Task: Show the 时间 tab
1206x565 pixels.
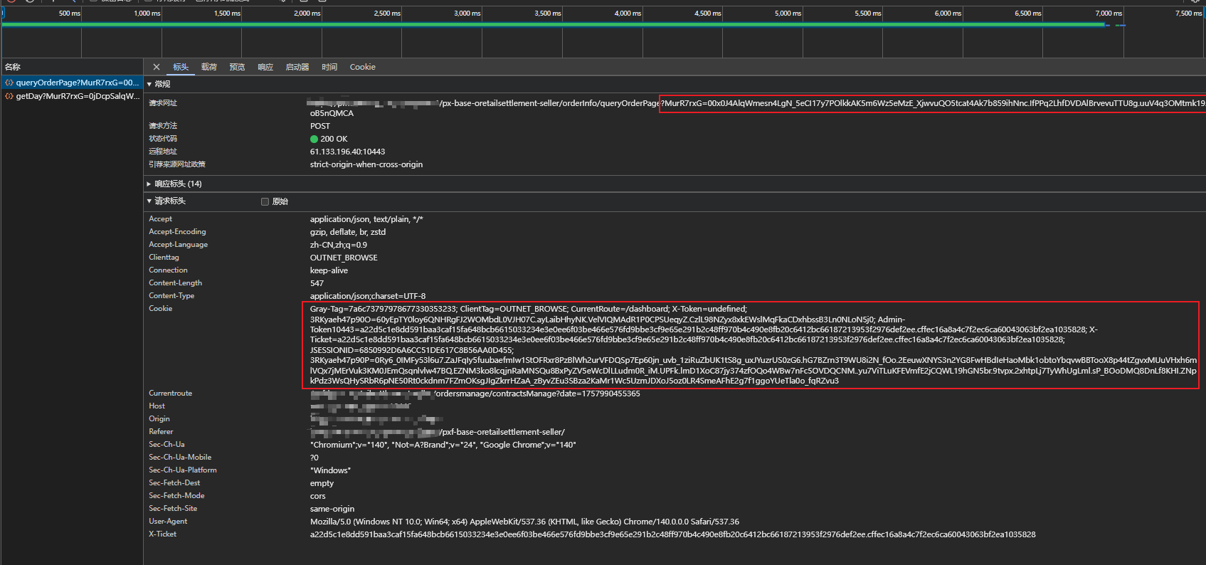Action: click(329, 67)
